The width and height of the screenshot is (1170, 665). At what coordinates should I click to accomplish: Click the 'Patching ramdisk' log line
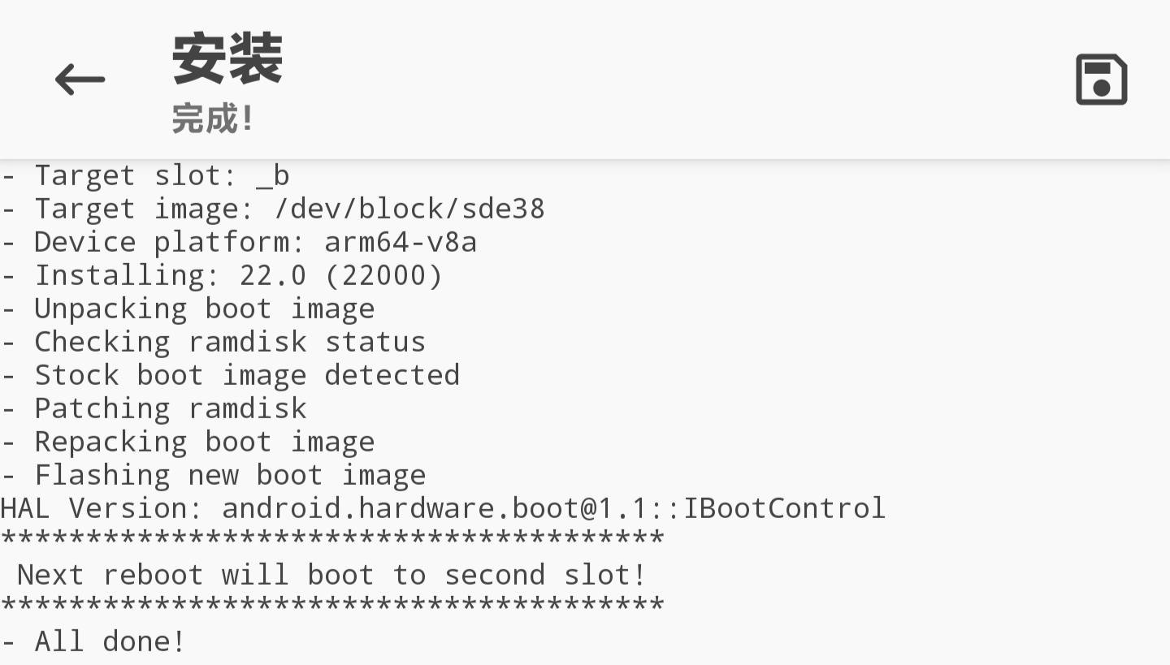click(154, 408)
